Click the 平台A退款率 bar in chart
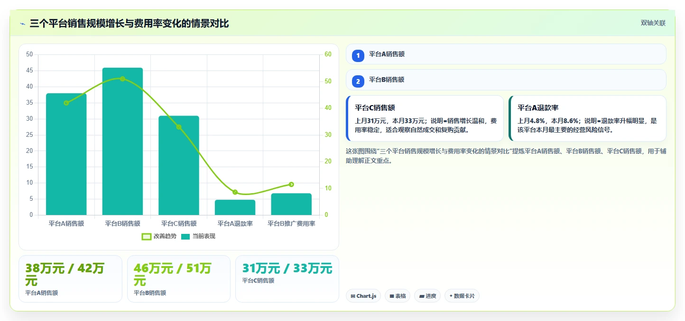The image size is (685, 321). (235, 207)
